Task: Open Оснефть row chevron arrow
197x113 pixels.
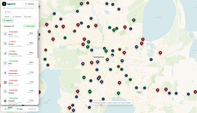Action: (35, 44)
